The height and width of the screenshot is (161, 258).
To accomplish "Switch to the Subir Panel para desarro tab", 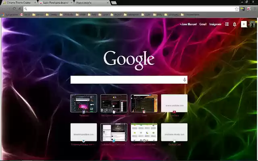I will [56, 3].
